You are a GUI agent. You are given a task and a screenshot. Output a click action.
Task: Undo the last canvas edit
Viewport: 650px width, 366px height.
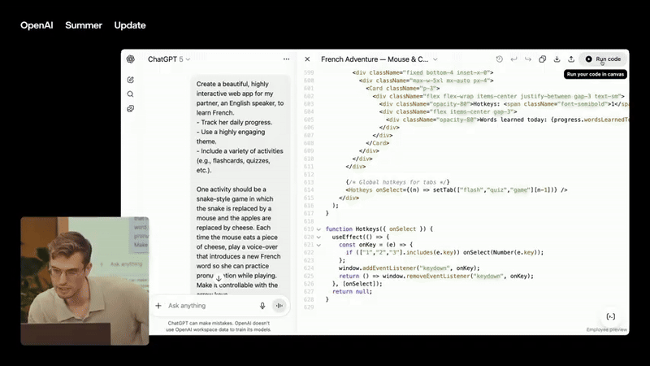[x=513, y=59]
